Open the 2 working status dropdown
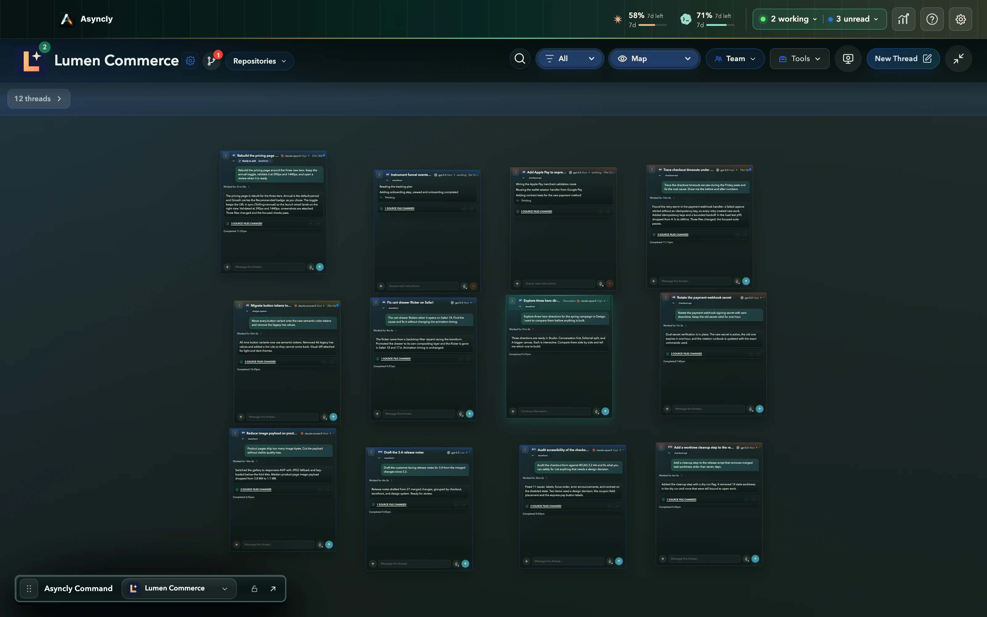The width and height of the screenshot is (987, 617). (788, 19)
